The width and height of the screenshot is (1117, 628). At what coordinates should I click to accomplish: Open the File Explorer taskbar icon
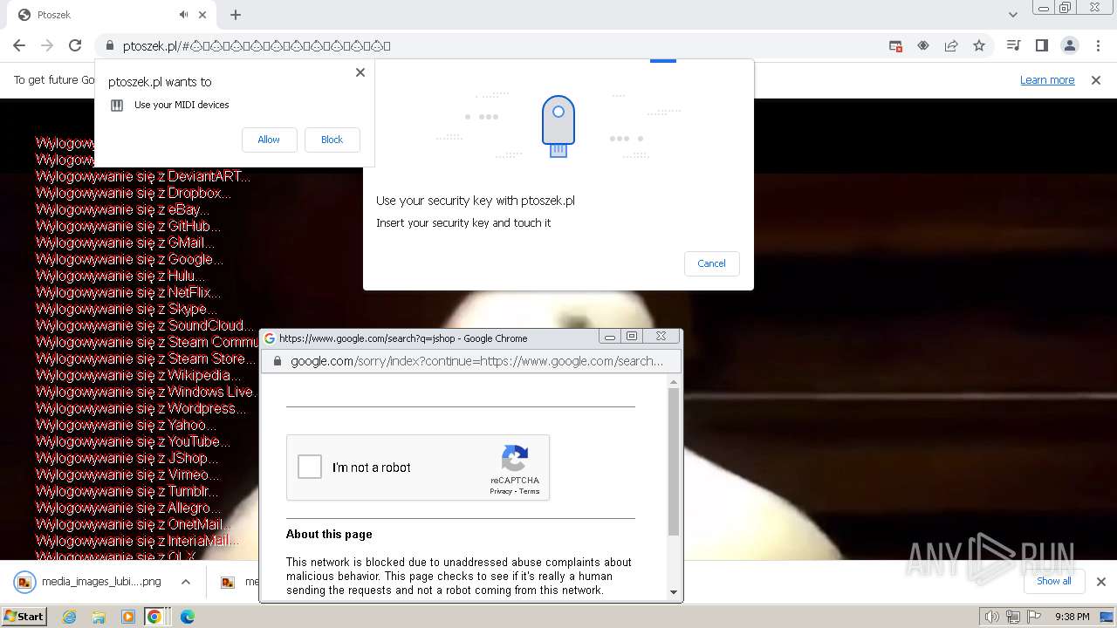click(99, 617)
